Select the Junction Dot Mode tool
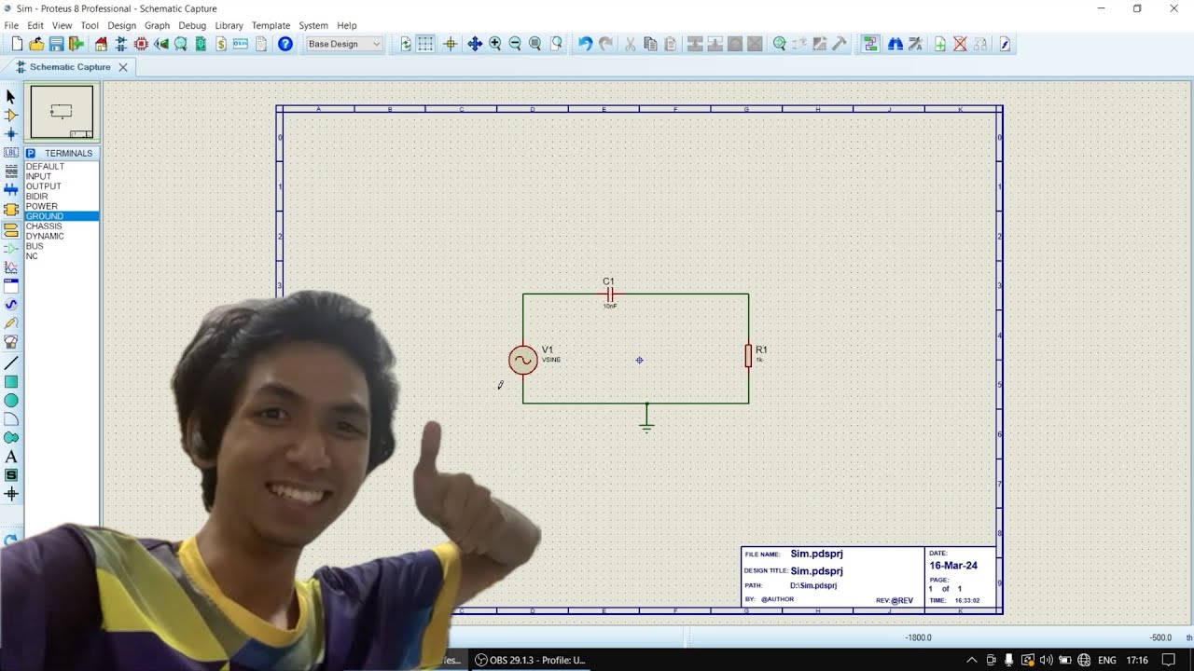1194x671 pixels. pyautogui.click(x=11, y=134)
